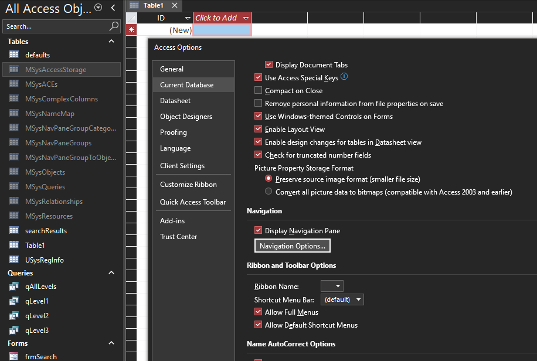Click the frmSearch form icon
Image resolution: width=537 pixels, height=361 pixels.
coord(13,356)
